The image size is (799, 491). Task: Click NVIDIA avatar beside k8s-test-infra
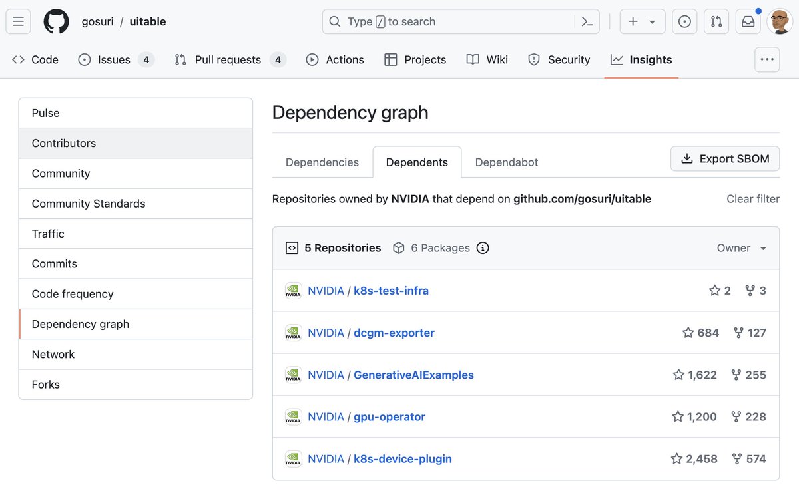point(294,291)
